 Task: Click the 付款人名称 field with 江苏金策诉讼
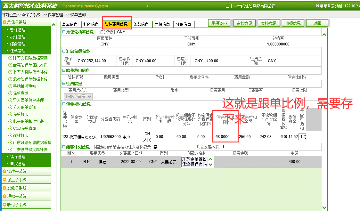[x=194, y=162]
